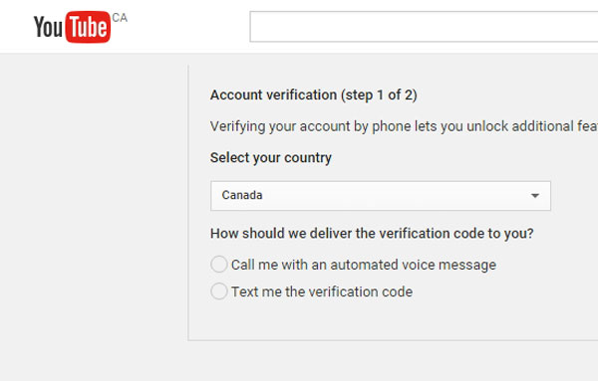598x381 pixels.
Task: Choose the 'Call me with an automated voice message' label
Action: [x=364, y=265]
